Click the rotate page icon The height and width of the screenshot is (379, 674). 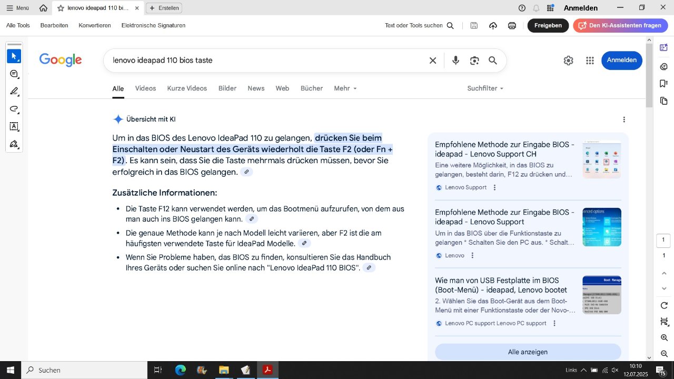(x=664, y=306)
